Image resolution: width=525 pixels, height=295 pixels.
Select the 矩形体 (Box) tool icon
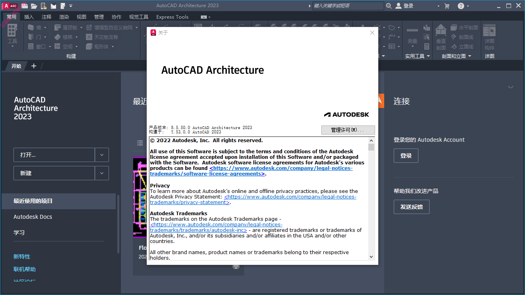coord(88,46)
